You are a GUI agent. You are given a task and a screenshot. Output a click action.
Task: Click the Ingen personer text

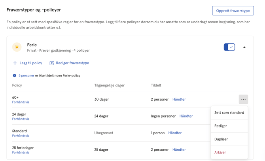[x=163, y=116]
